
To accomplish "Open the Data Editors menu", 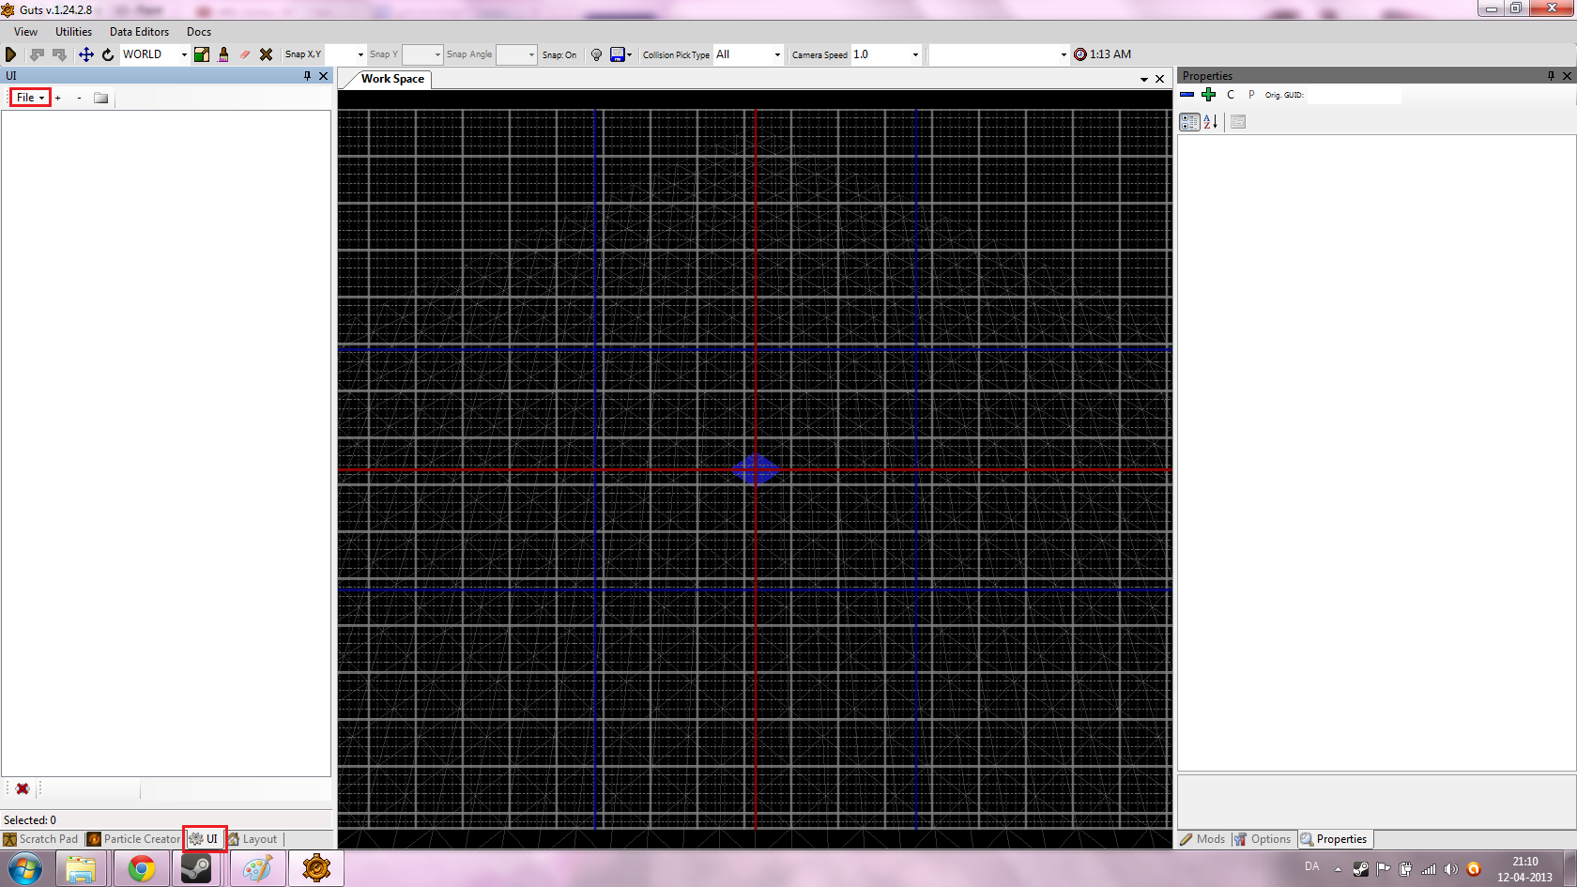I will click(x=139, y=32).
